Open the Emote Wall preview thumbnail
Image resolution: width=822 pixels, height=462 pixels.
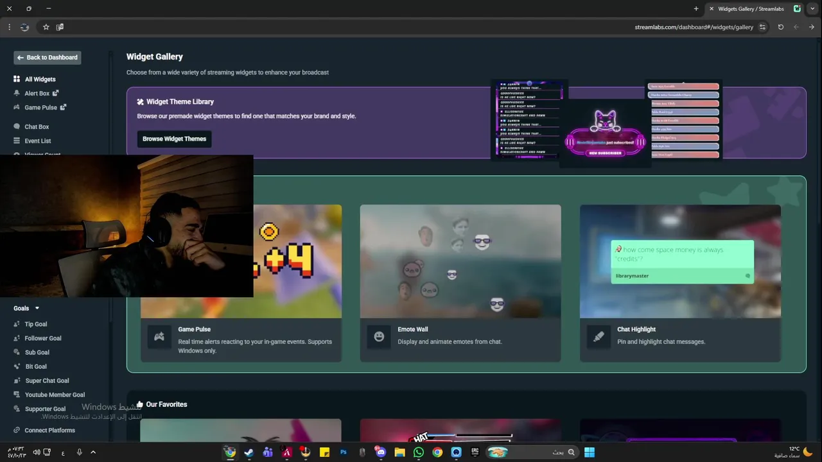[x=460, y=261]
